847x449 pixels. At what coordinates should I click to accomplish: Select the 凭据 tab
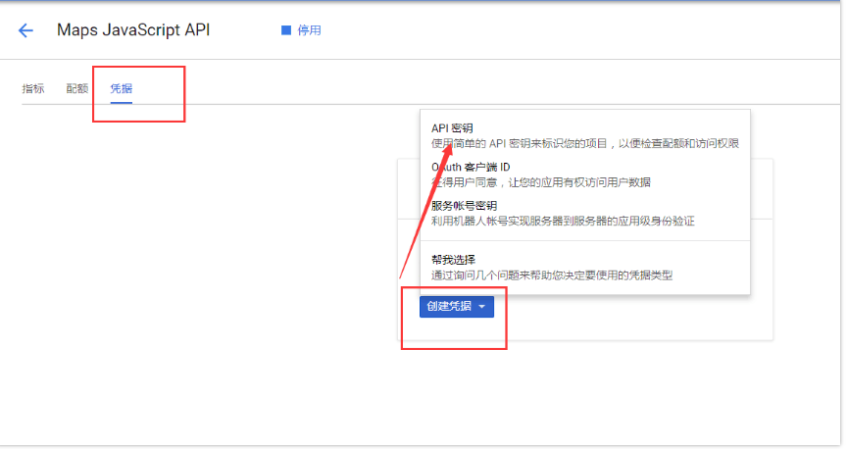122,88
